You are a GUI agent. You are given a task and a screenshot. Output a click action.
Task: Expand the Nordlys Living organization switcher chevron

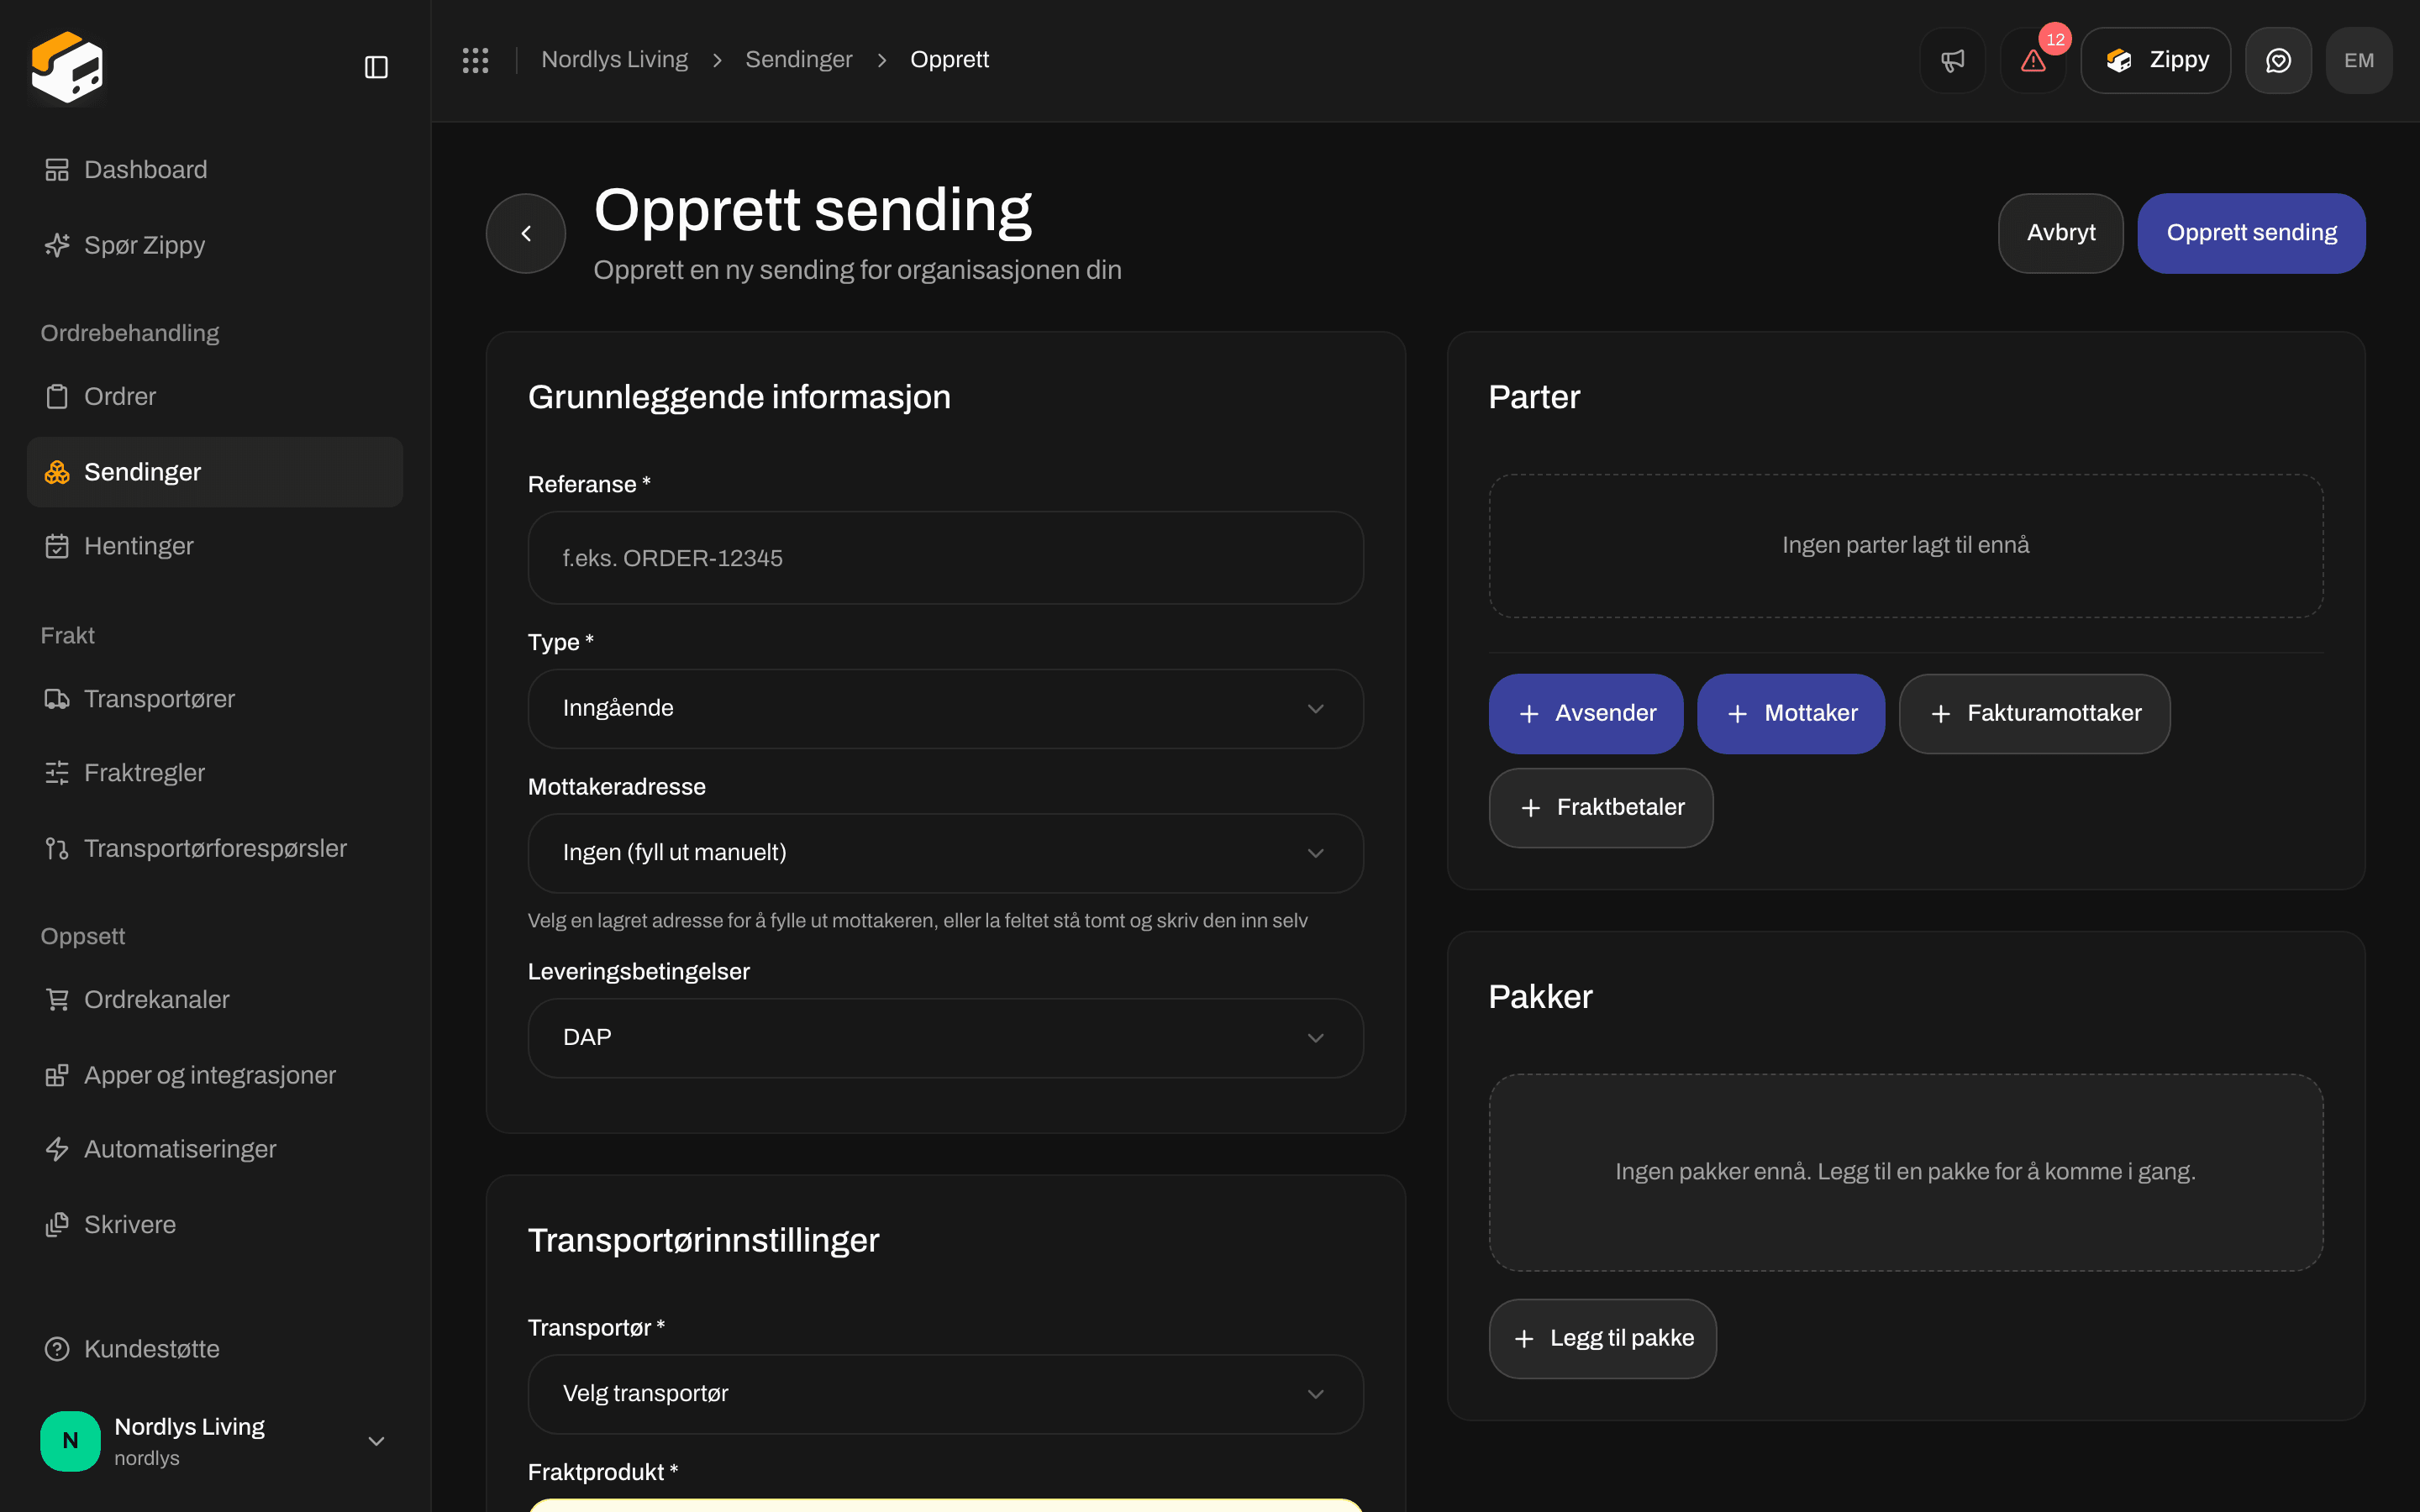click(376, 1441)
